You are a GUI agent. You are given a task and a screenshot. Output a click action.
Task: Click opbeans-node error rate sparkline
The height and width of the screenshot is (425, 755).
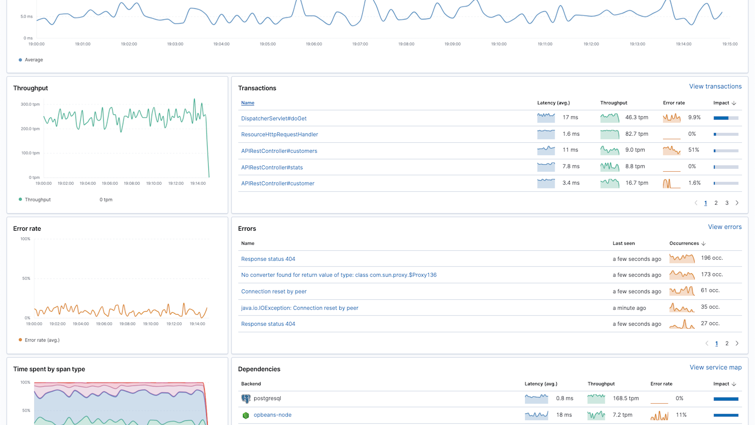[x=659, y=415]
